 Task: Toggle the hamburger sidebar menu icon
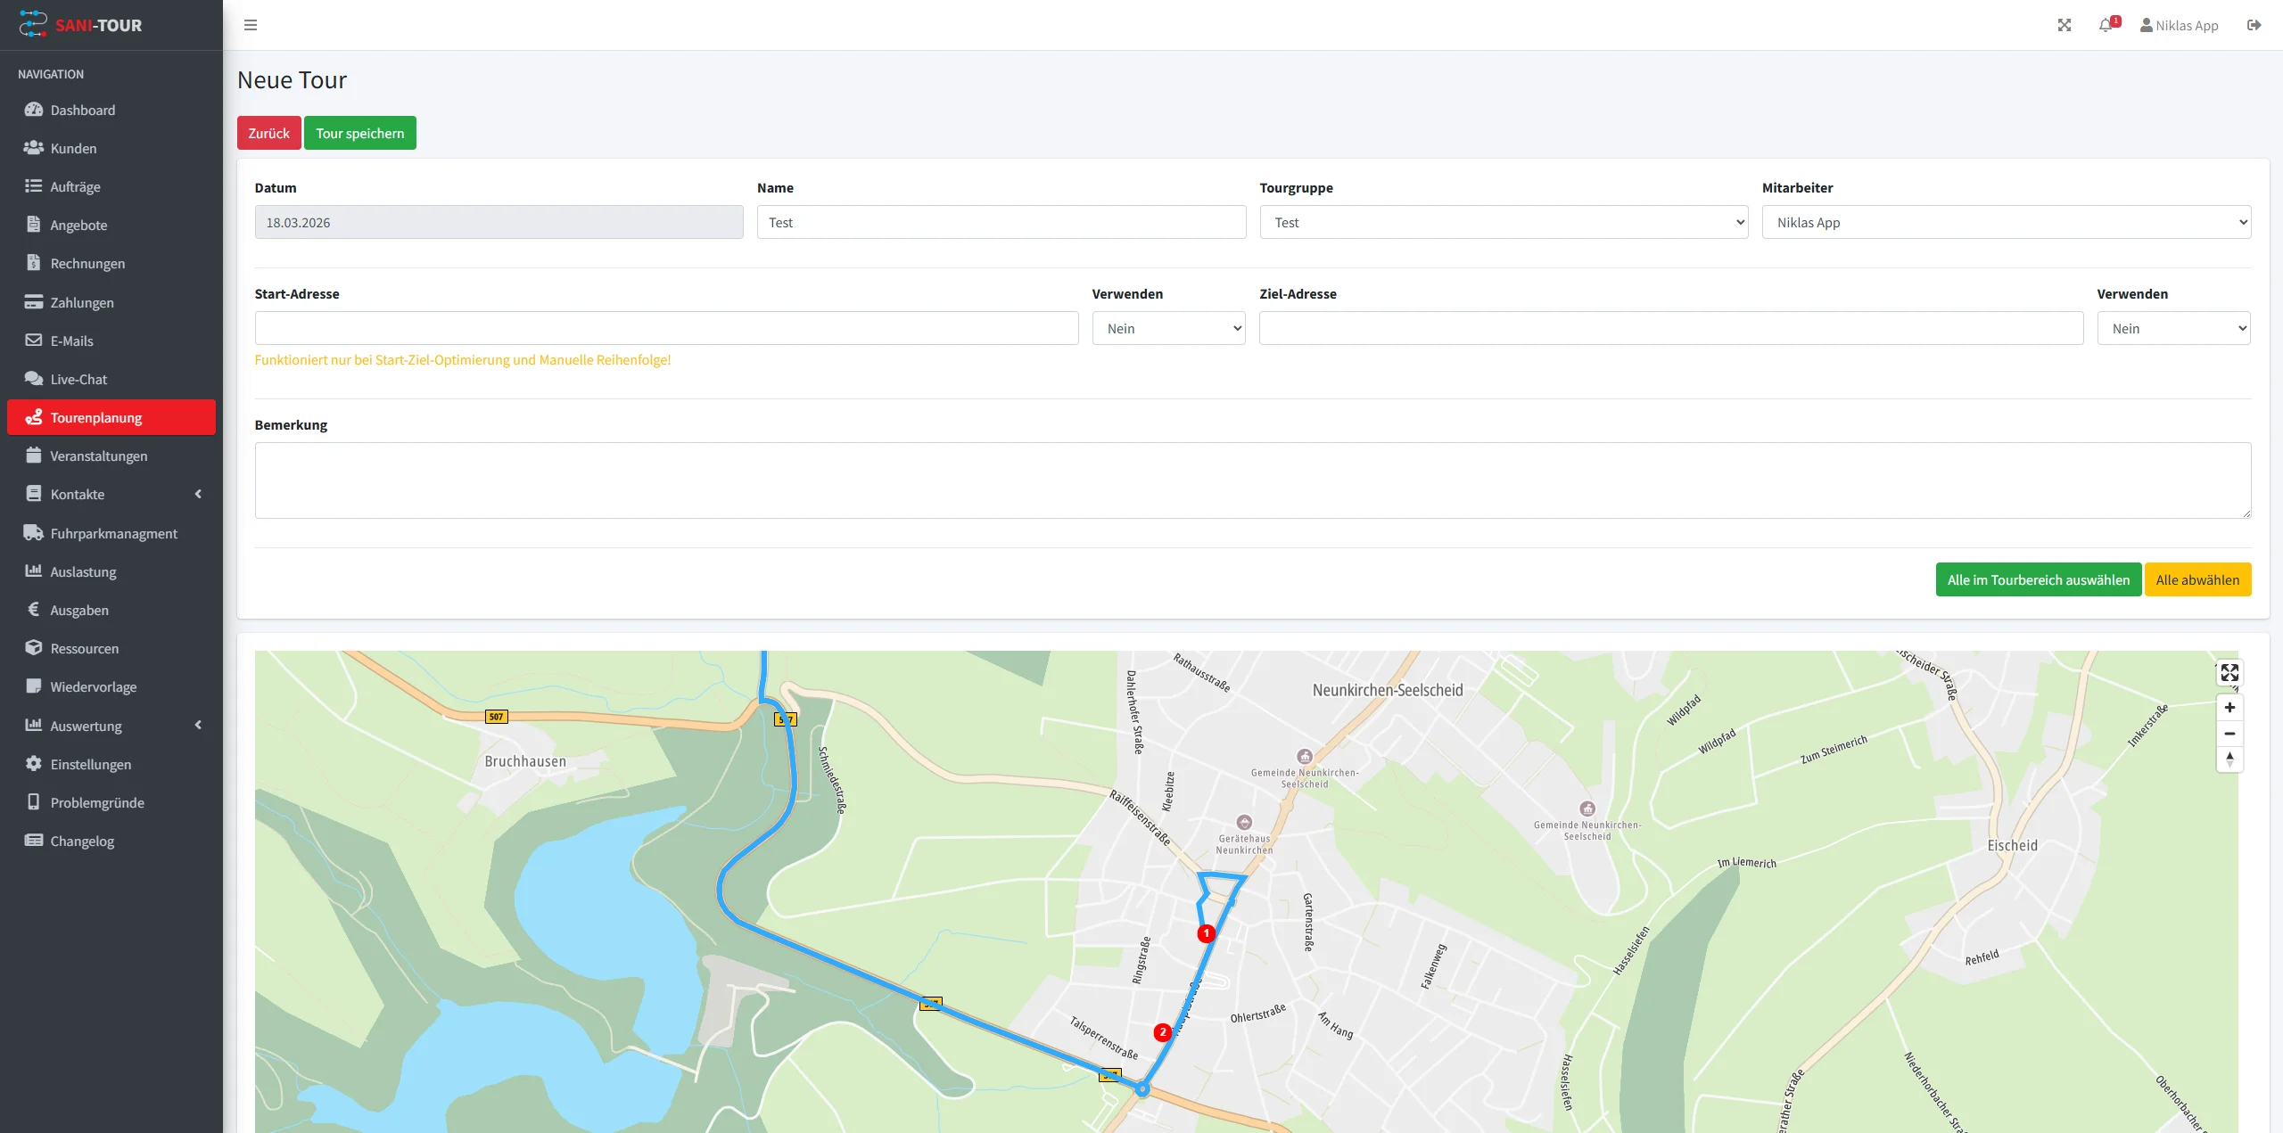tap(251, 25)
